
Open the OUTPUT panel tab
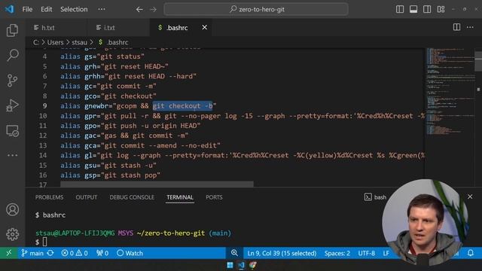[87, 197]
